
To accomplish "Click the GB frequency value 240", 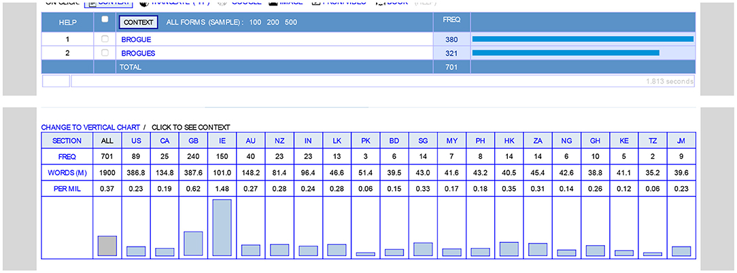I will pyautogui.click(x=193, y=156).
